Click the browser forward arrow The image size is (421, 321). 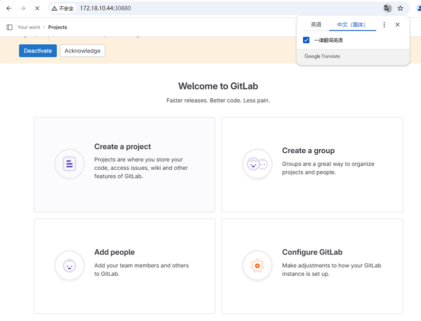coord(23,8)
